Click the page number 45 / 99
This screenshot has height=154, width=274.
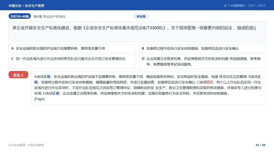(260, 145)
